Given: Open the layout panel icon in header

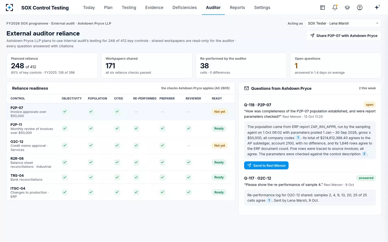Looking at the screenshot, I should point(323,8).
